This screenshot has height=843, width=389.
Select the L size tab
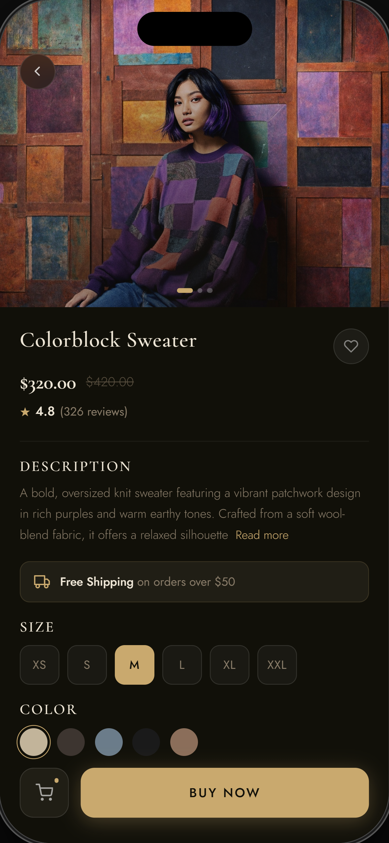[x=182, y=665]
